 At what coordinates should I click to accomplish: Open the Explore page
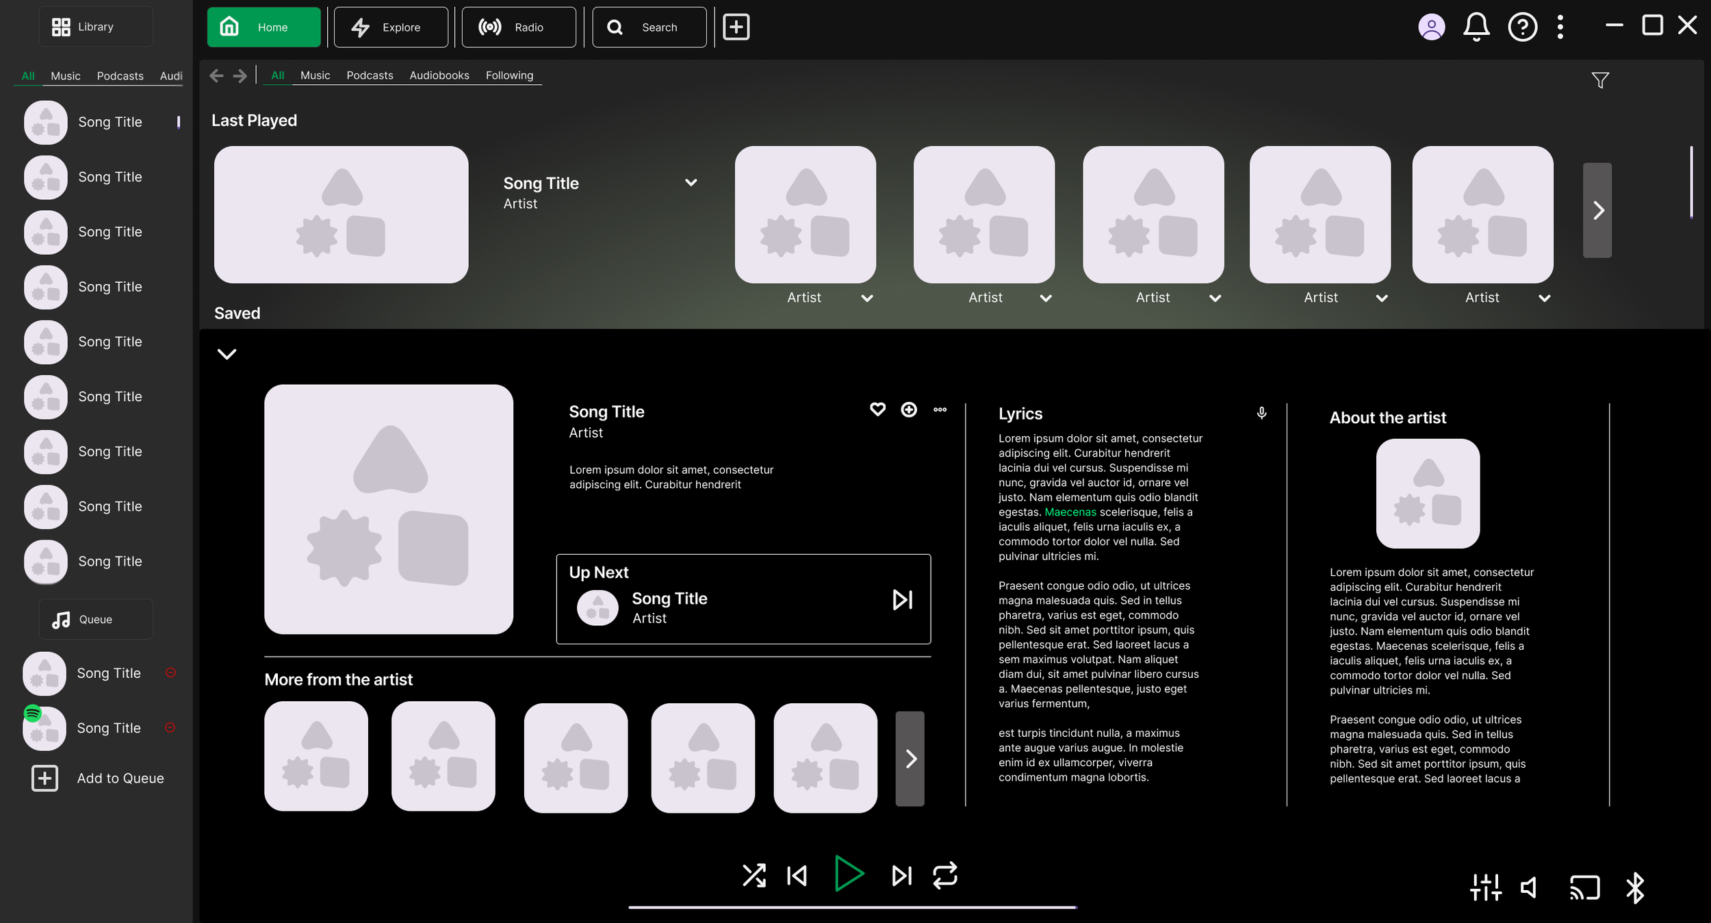coord(391,27)
